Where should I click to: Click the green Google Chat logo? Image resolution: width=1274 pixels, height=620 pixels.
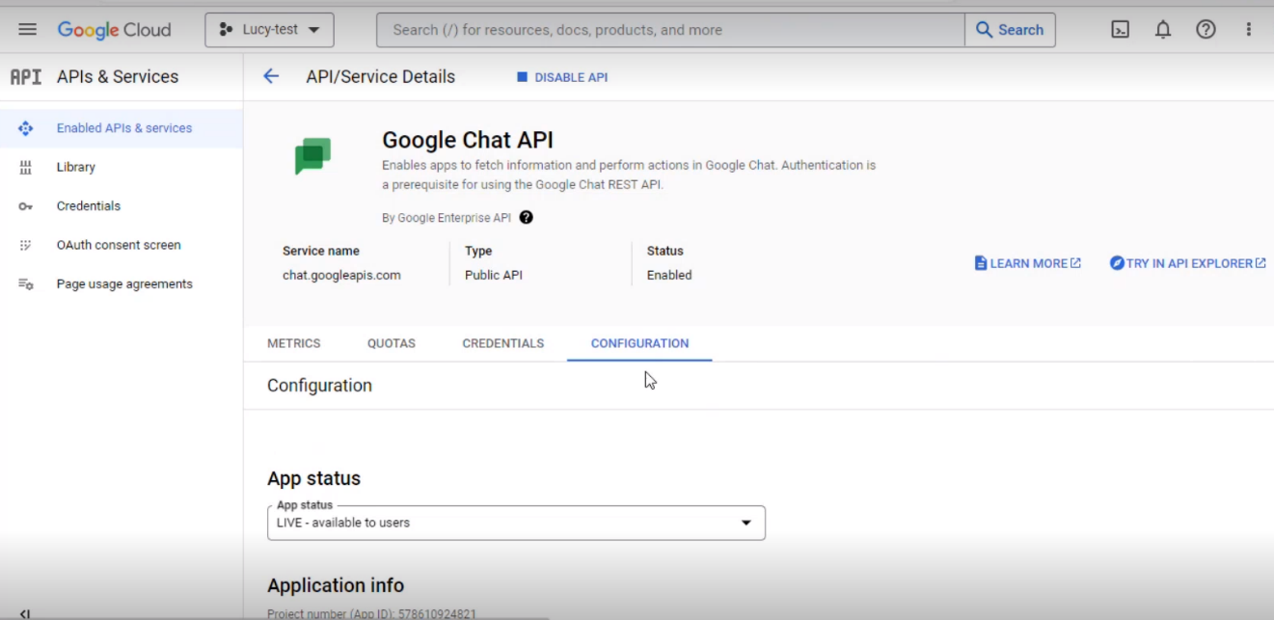(x=312, y=156)
